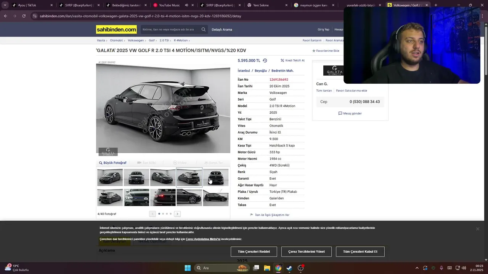This screenshot has height=274, width=488.
Task: Click the sahibinden.com logo
Action: (x=116, y=29)
